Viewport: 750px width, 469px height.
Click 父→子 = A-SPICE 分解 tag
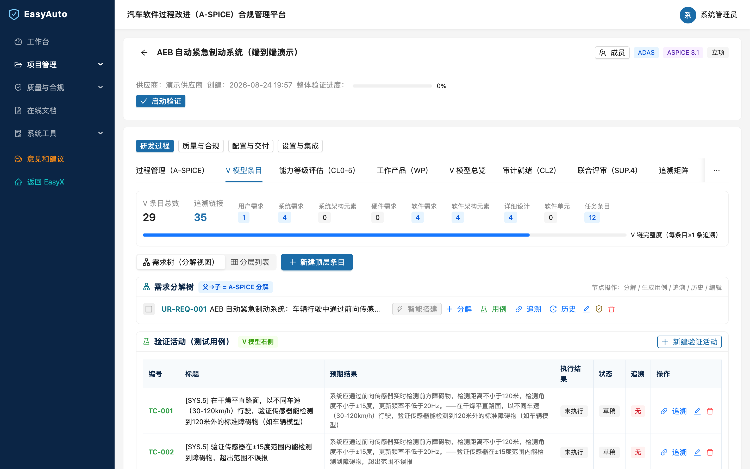(235, 287)
